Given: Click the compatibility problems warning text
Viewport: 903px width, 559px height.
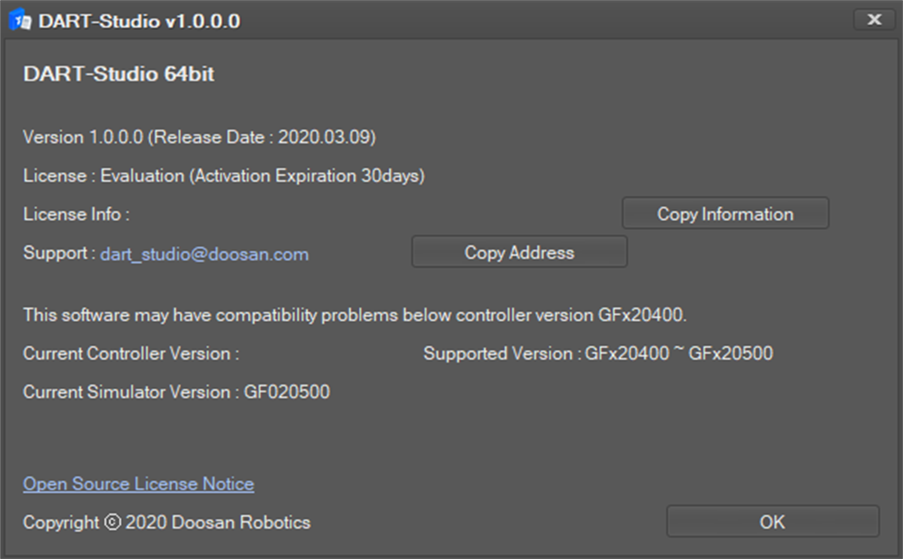Looking at the screenshot, I should [x=355, y=315].
